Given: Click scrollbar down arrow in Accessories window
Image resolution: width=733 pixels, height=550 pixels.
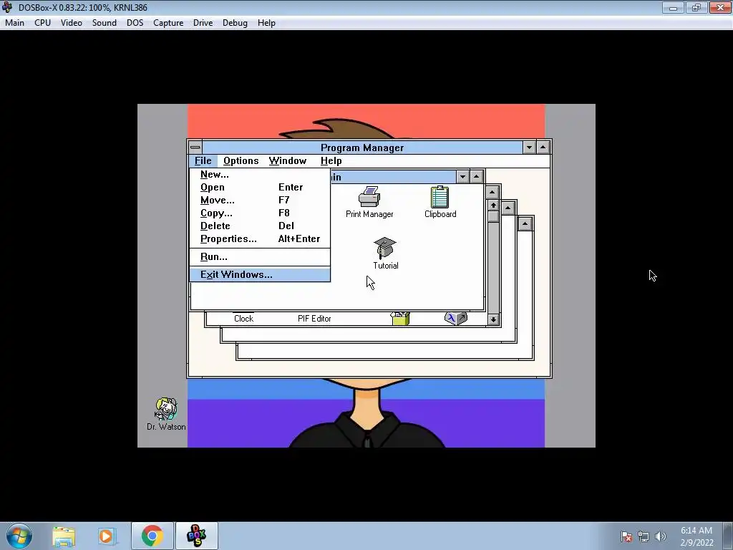Looking at the screenshot, I should [x=493, y=319].
